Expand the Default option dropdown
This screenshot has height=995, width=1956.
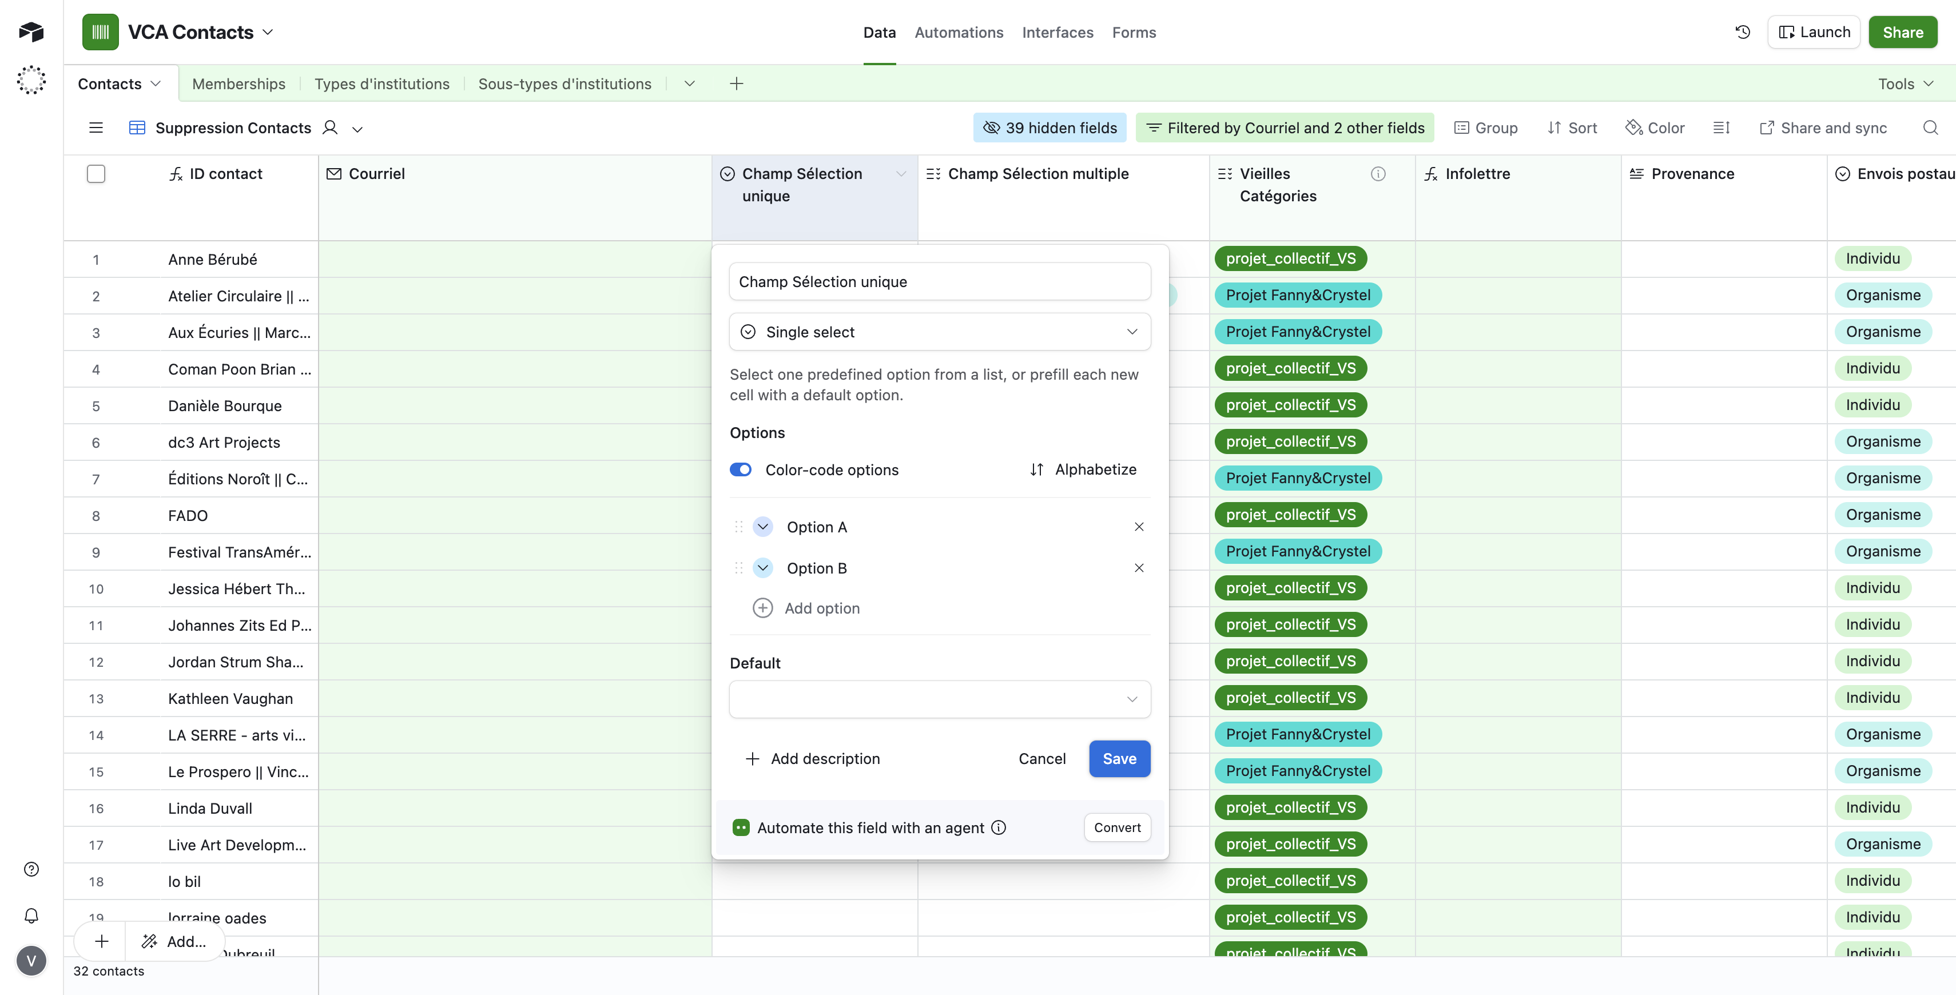click(x=939, y=699)
